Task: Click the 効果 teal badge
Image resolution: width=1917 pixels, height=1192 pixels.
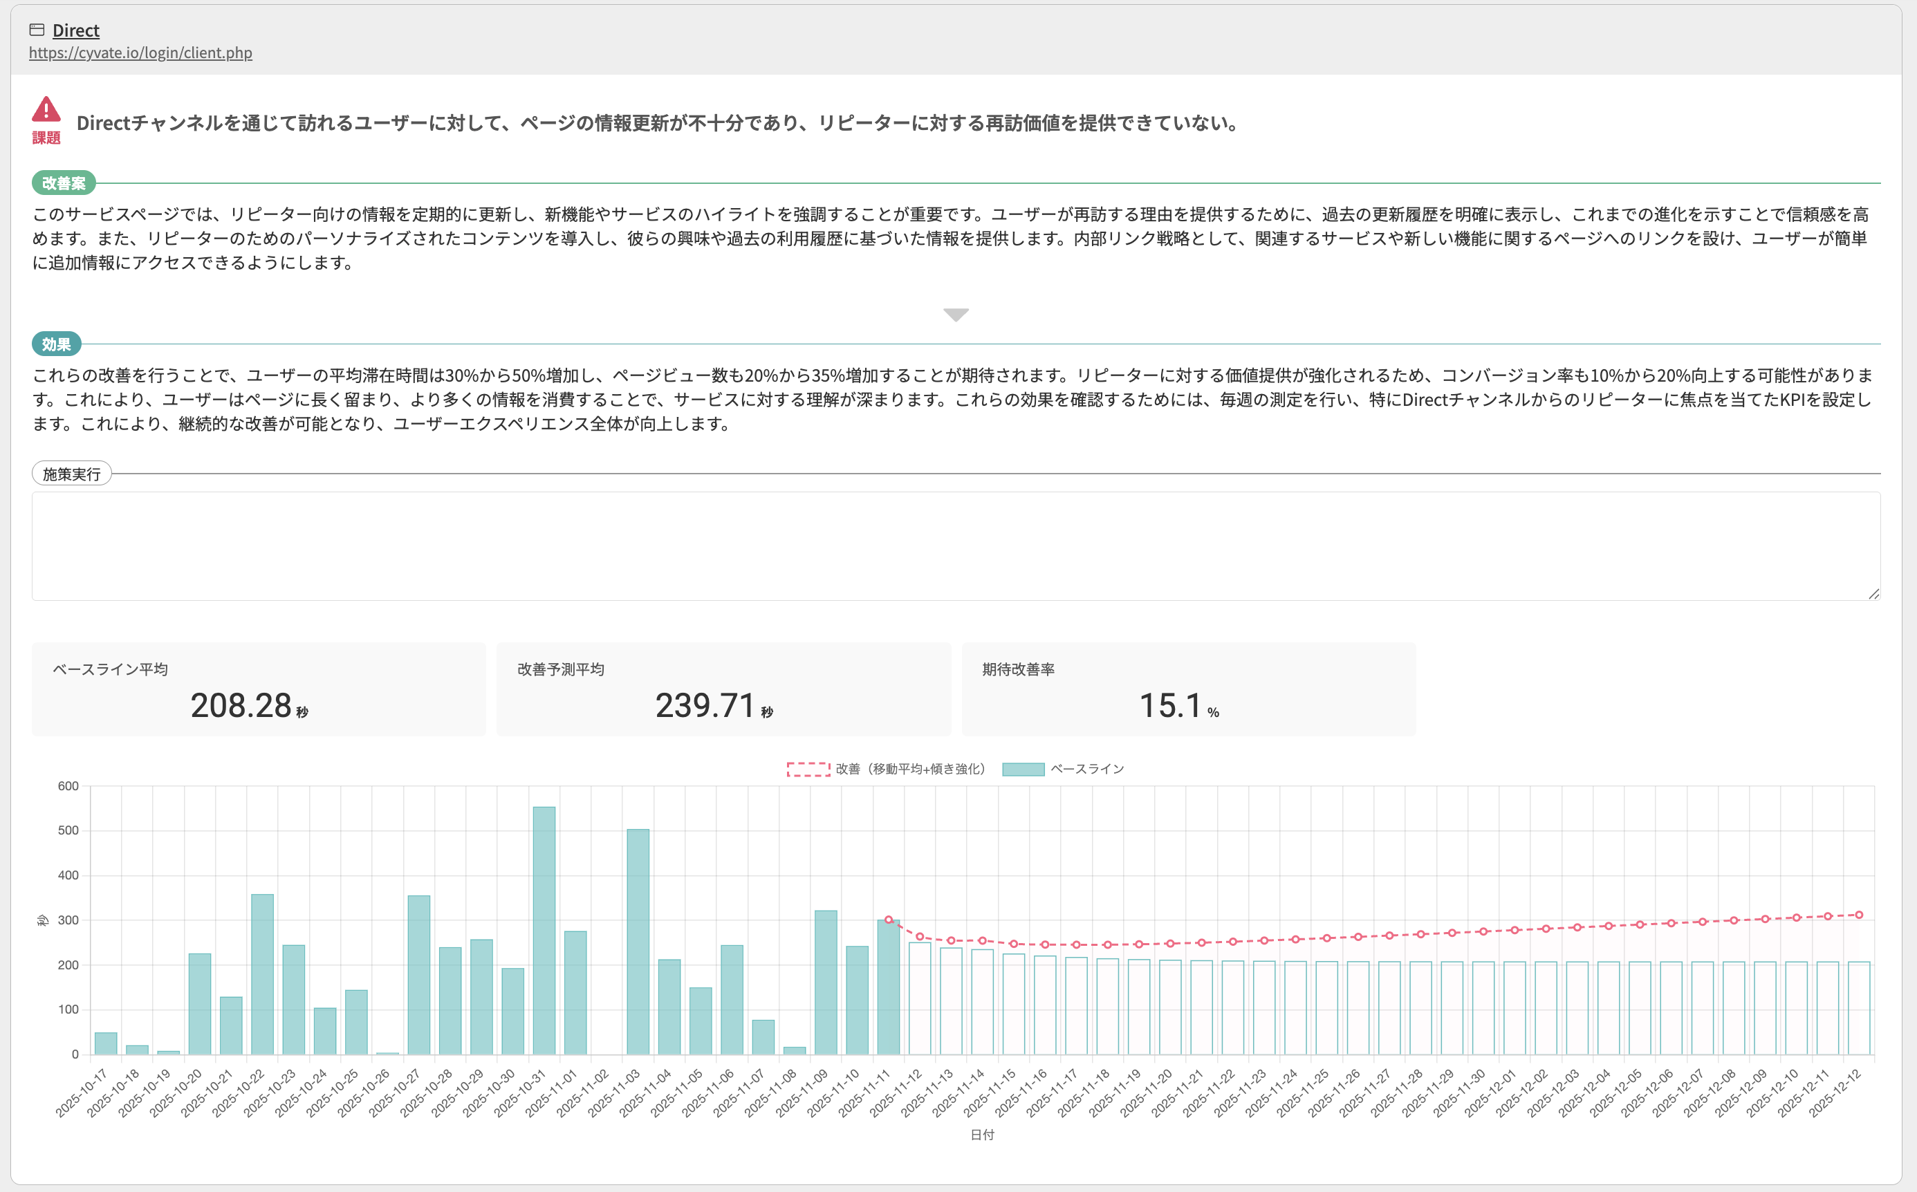Action: (x=56, y=344)
